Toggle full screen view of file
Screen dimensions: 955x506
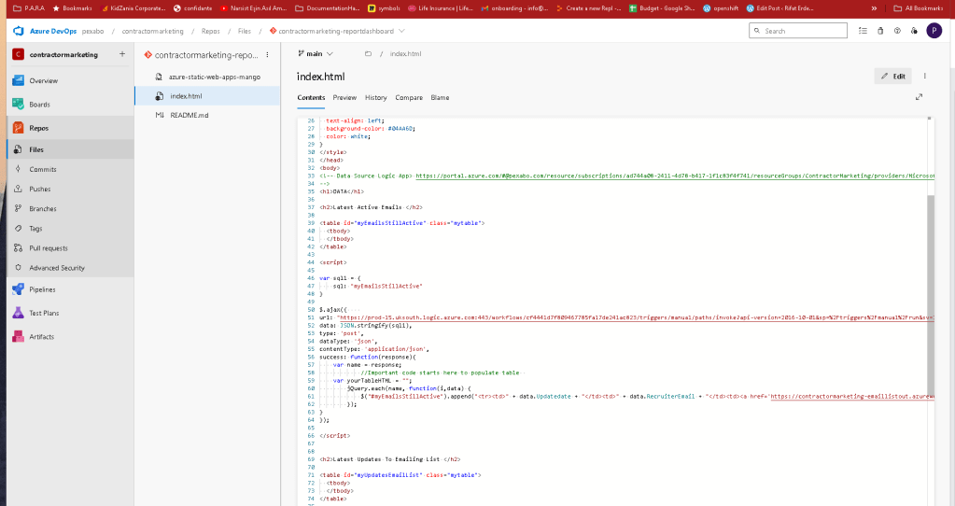click(x=920, y=97)
